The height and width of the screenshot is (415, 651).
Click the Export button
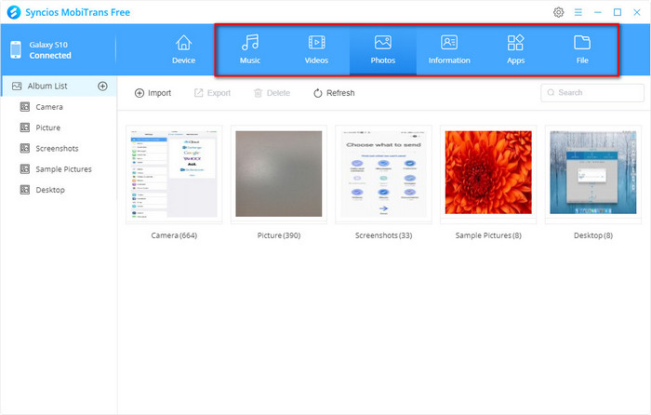[212, 93]
